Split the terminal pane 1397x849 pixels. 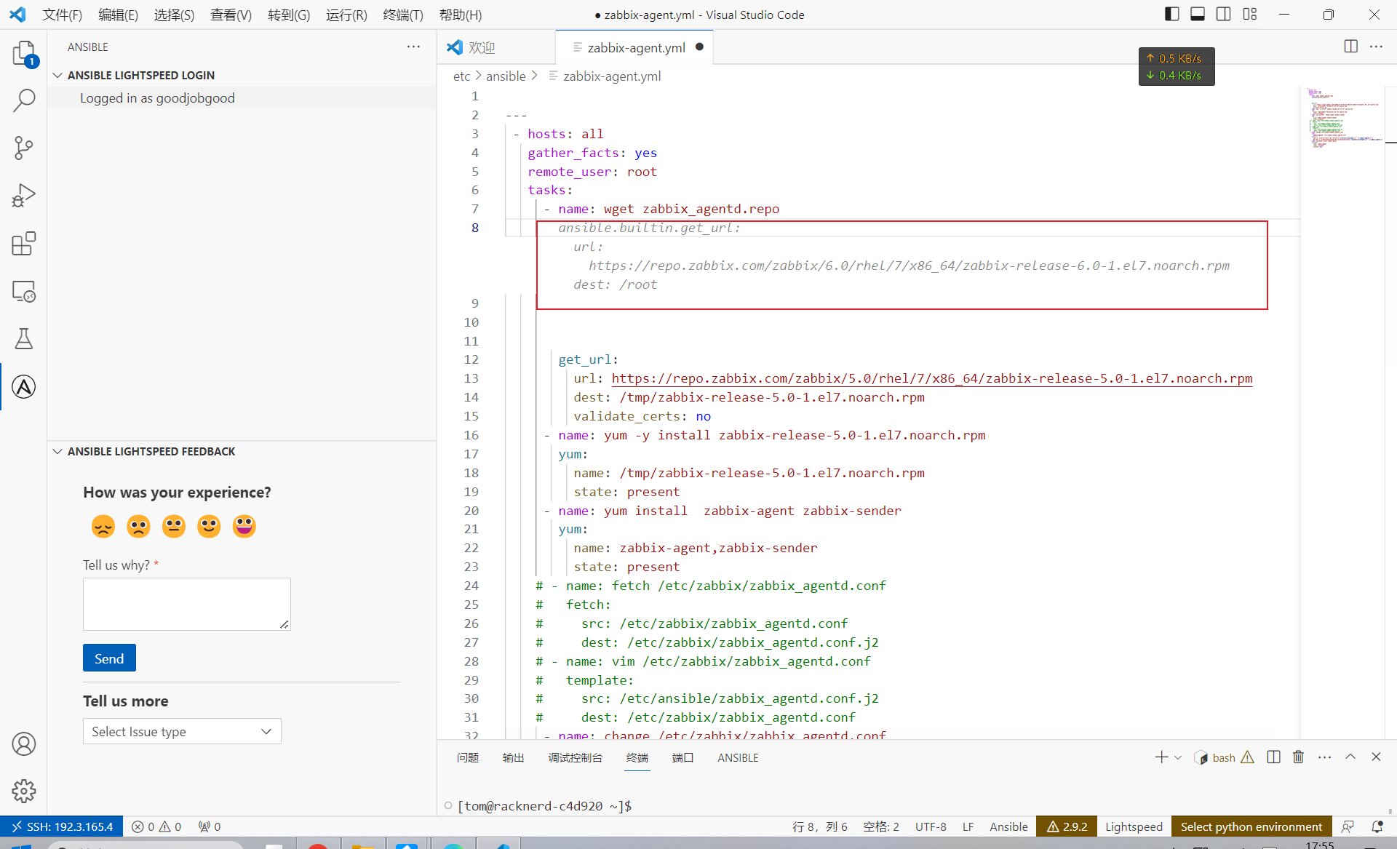pos(1273,757)
